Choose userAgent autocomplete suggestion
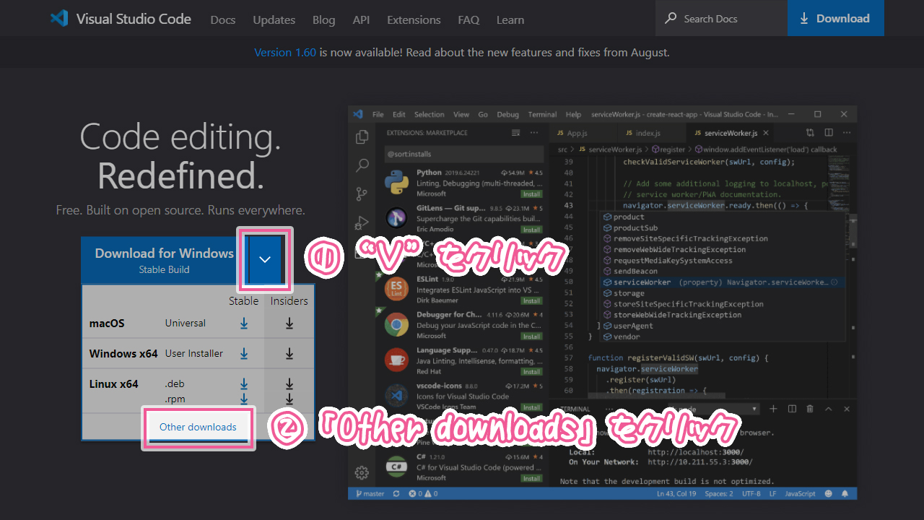924x520 pixels. 722,326
